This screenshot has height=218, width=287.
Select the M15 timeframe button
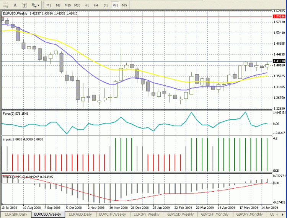(x=68, y=5)
